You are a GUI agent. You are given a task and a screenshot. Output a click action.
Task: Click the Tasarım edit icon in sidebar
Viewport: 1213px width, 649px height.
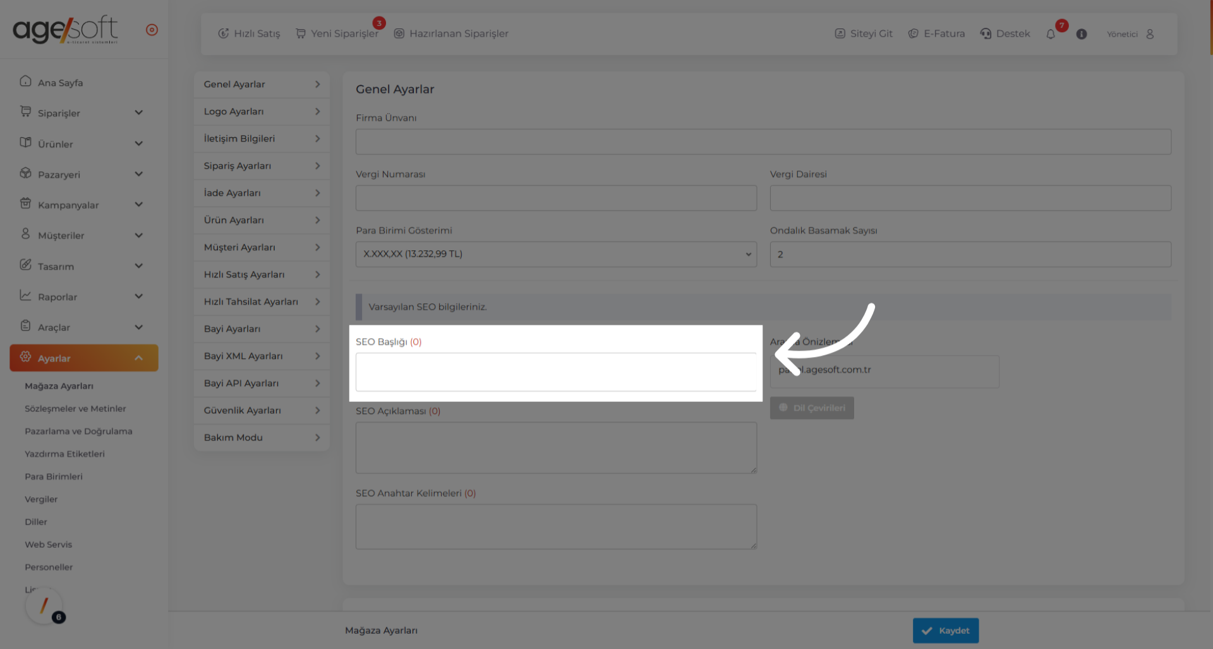pyautogui.click(x=25, y=265)
